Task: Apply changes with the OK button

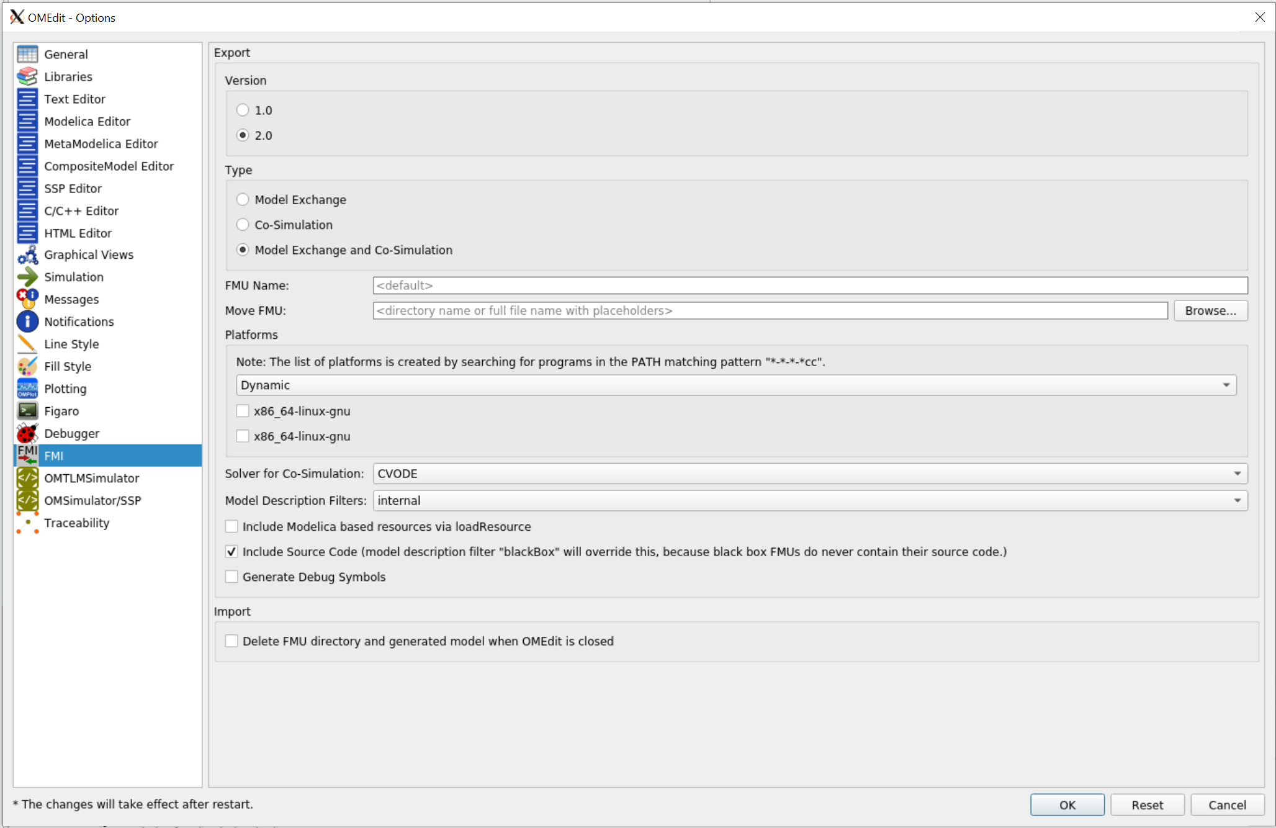Action: (x=1067, y=804)
